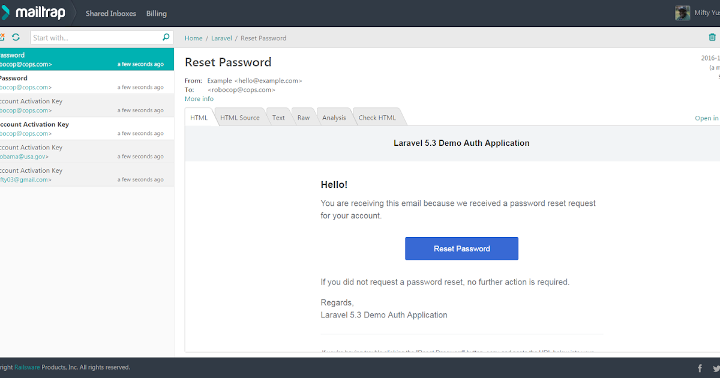Open the Analysis tab
Viewport: 720px width, 378px height.
334,117
